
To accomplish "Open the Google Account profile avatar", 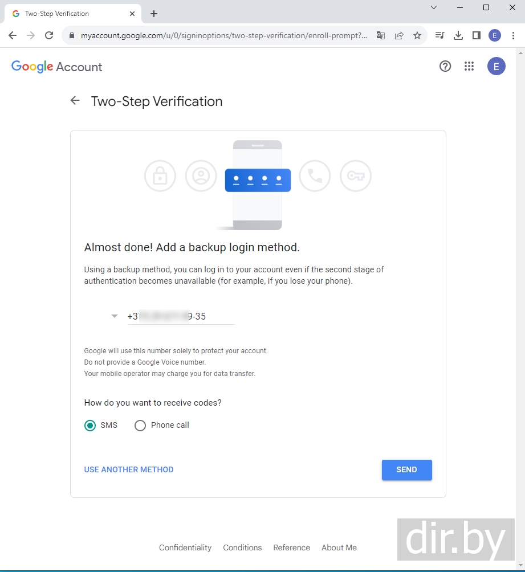I will tap(496, 67).
